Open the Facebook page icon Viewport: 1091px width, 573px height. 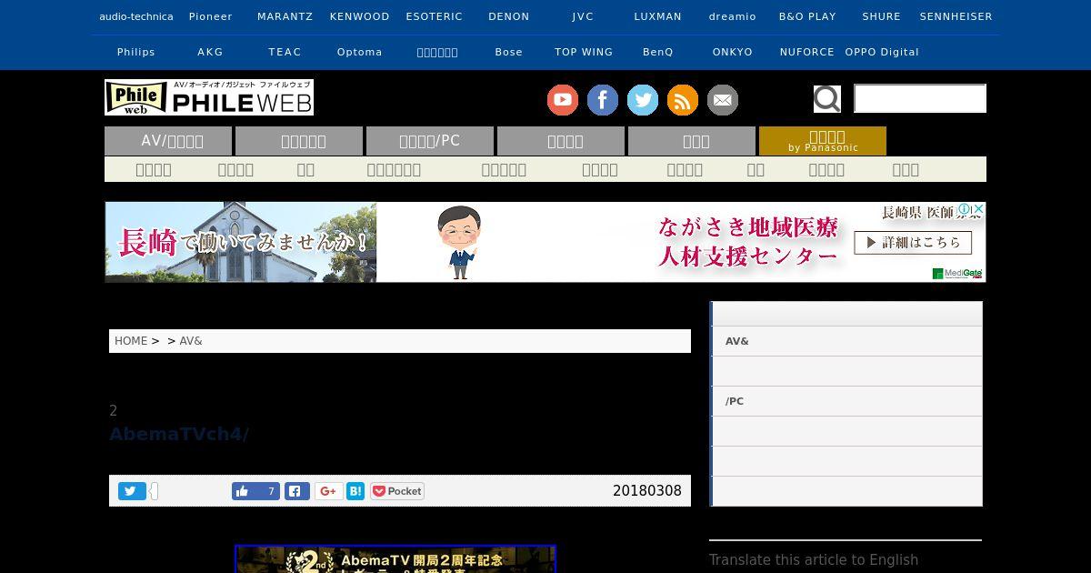point(602,100)
